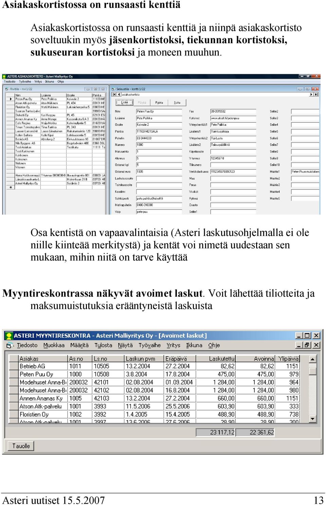The height and width of the screenshot is (505, 326).
Task: Click new-row asterisk marker in Rivitila grid
Action: click(11, 187)
